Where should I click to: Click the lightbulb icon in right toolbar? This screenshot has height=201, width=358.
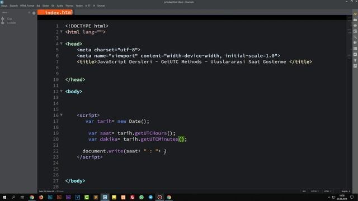click(355, 60)
